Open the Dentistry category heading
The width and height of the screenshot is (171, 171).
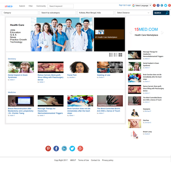(x=12, y=59)
